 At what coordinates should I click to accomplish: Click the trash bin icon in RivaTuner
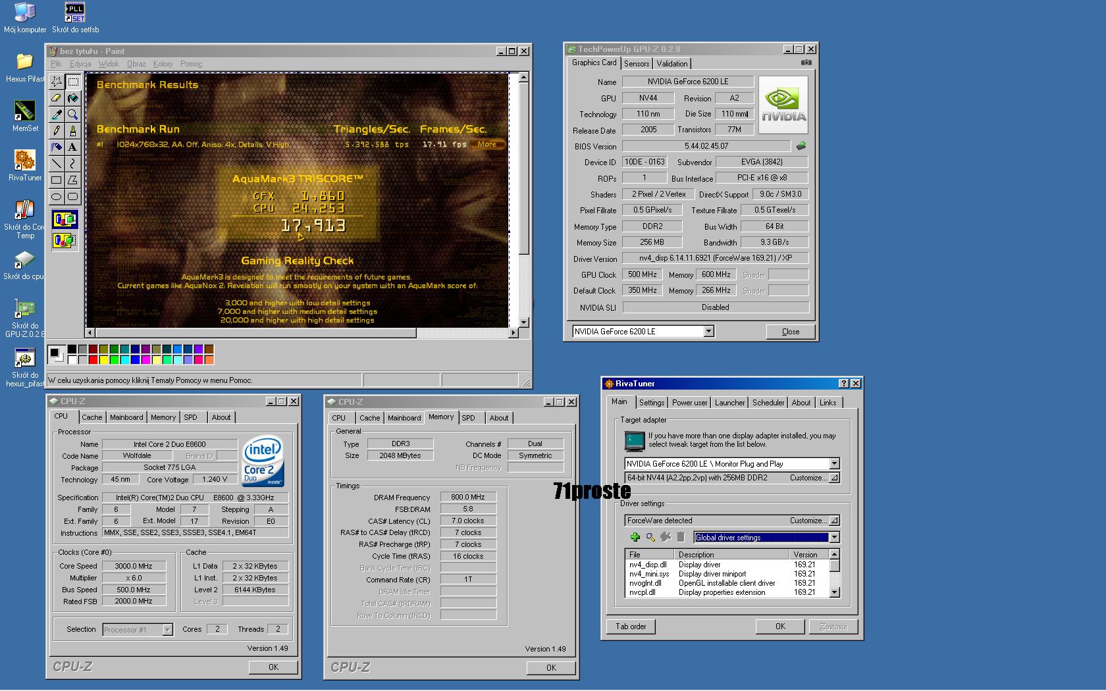[x=681, y=537]
